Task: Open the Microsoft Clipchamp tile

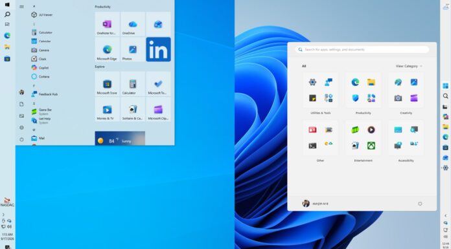Action: pos(158,109)
